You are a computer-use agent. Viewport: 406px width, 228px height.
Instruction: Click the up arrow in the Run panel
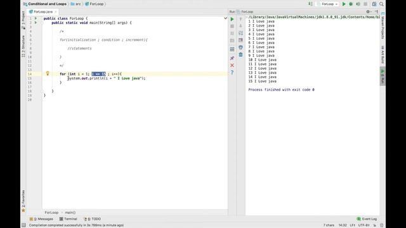click(240, 19)
